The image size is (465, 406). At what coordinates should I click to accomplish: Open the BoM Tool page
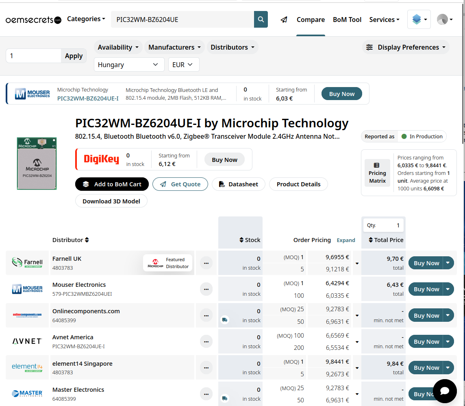click(x=347, y=20)
